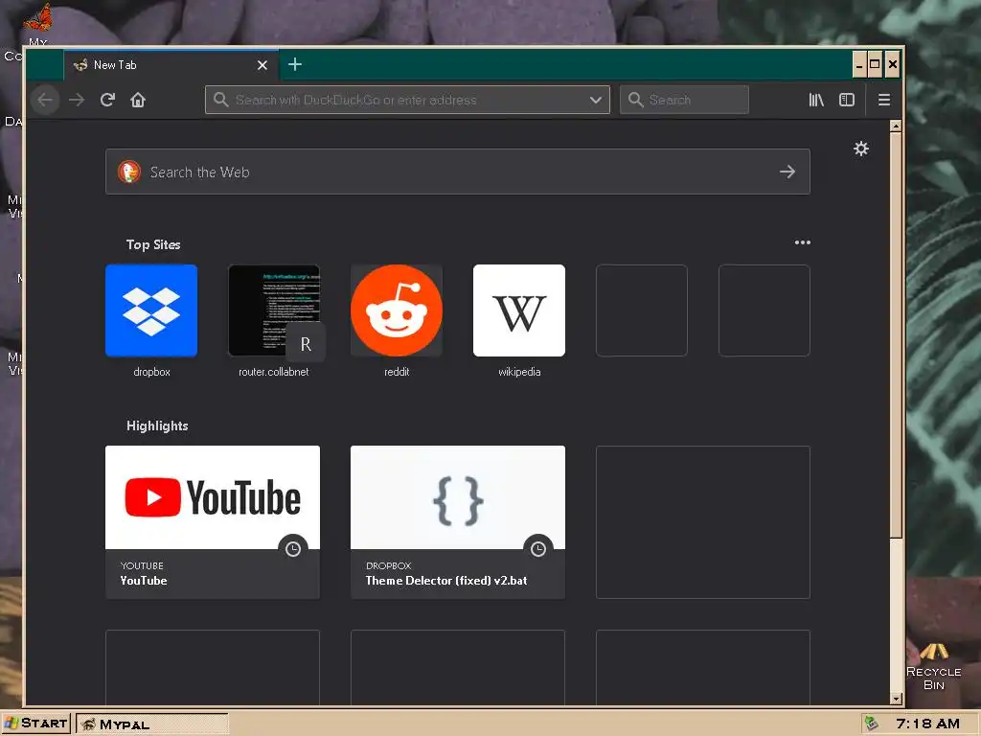Viewport: 981px width, 736px height.
Task: Click the YouTube title text in card
Action: coord(144,581)
